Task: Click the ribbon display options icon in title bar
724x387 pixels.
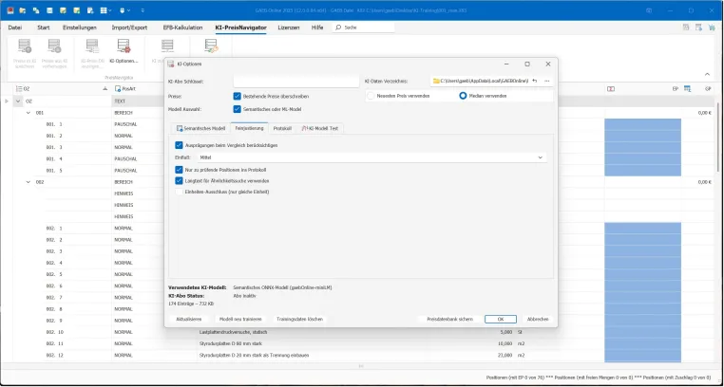Action: tap(649, 10)
